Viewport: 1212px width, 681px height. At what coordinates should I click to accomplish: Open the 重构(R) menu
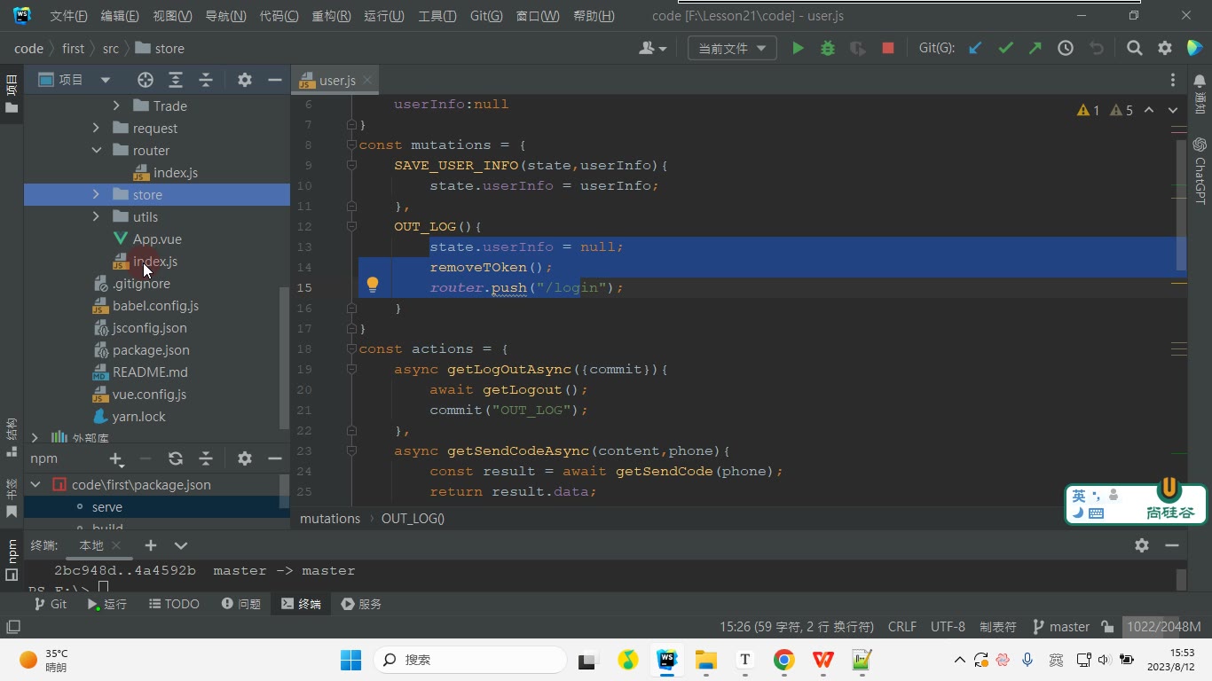click(x=331, y=16)
